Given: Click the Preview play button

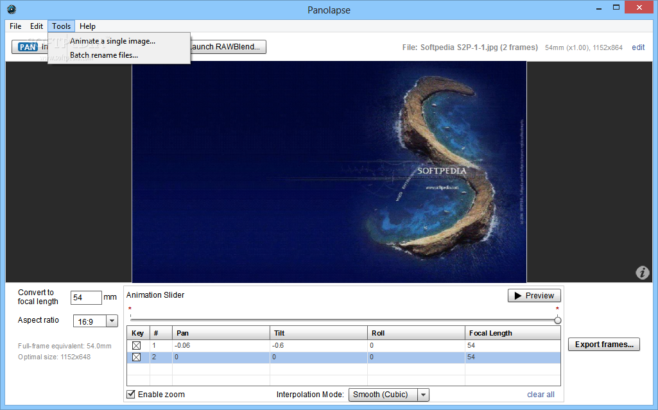Looking at the screenshot, I should pos(534,296).
